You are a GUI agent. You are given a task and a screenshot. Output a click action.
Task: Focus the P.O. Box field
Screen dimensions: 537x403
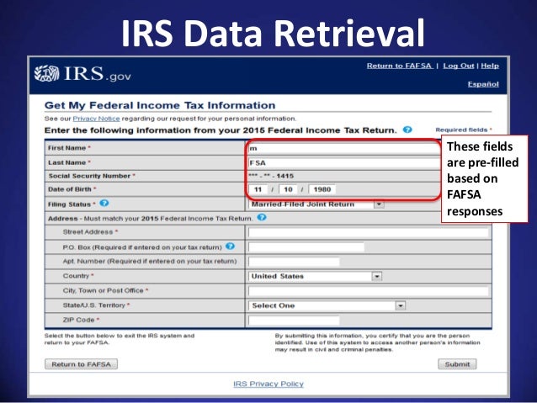coord(306,247)
